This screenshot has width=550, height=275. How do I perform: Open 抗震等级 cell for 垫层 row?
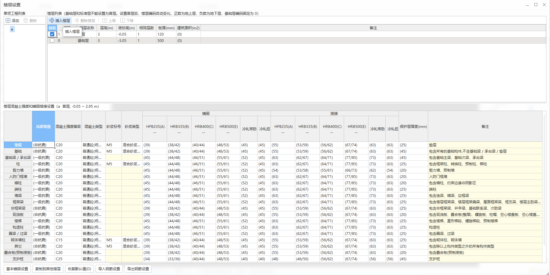coord(43,145)
